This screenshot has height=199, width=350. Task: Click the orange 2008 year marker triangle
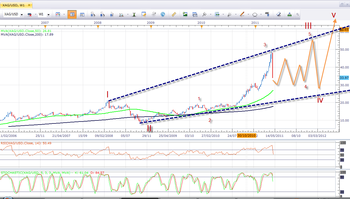(98, 27)
